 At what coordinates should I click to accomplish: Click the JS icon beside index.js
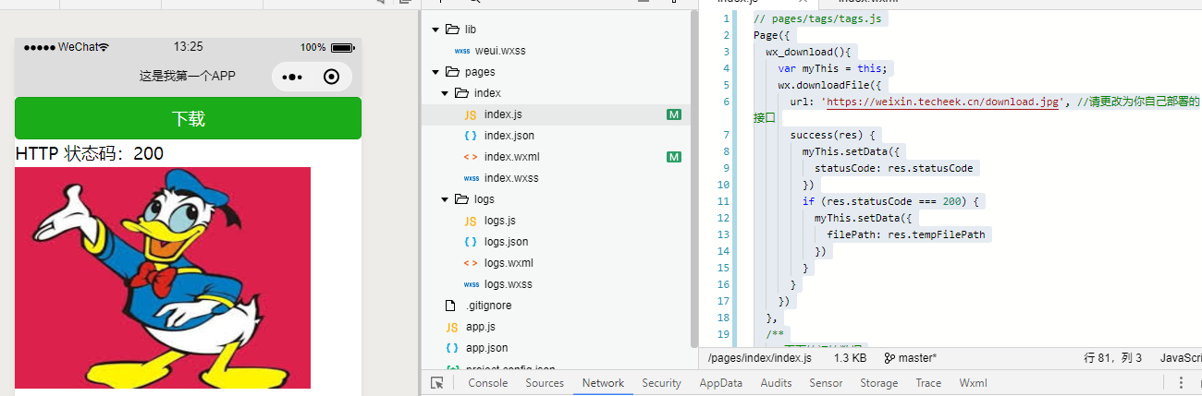[x=470, y=114]
